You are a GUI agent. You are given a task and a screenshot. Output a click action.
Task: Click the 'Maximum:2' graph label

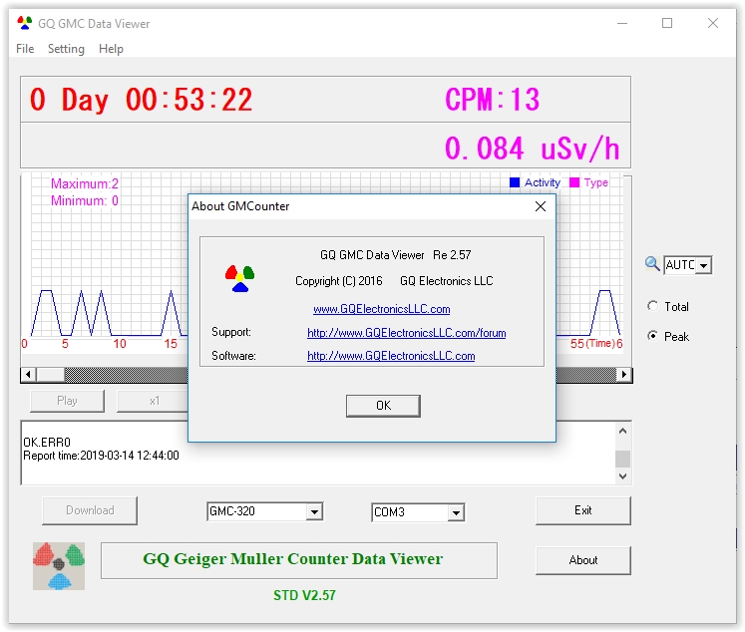[85, 183]
